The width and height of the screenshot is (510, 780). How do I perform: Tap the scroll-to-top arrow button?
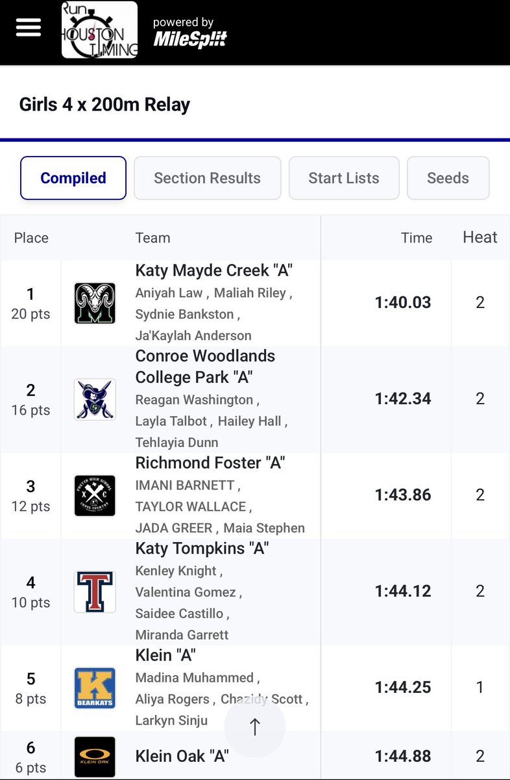click(254, 727)
